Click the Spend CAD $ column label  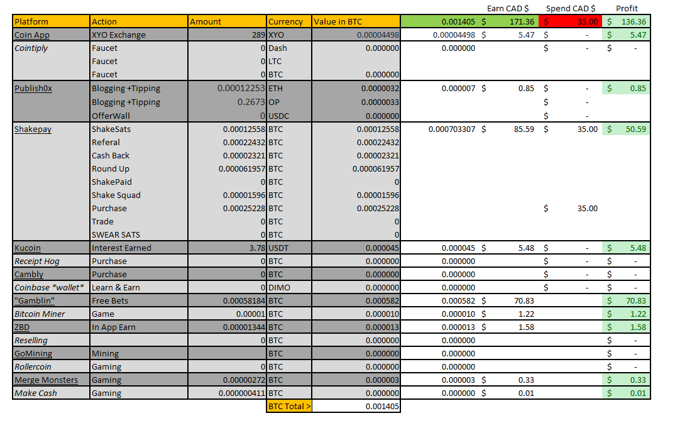pos(571,9)
